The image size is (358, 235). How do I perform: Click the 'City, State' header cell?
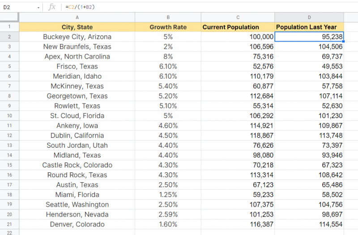(x=77, y=27)
